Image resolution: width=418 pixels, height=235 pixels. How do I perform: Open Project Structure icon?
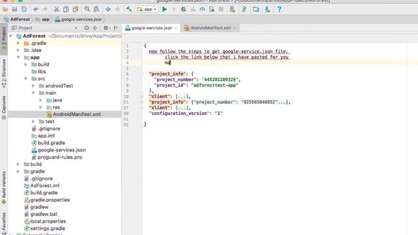click(256, 9)
